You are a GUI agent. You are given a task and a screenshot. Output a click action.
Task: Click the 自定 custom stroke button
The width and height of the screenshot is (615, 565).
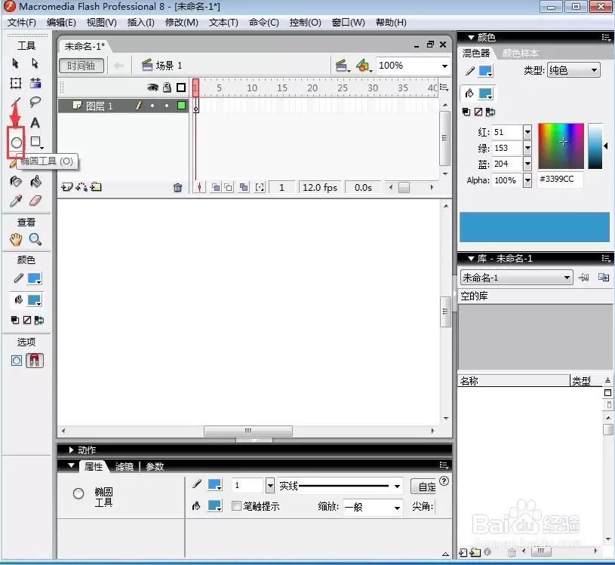click(425, 487)
